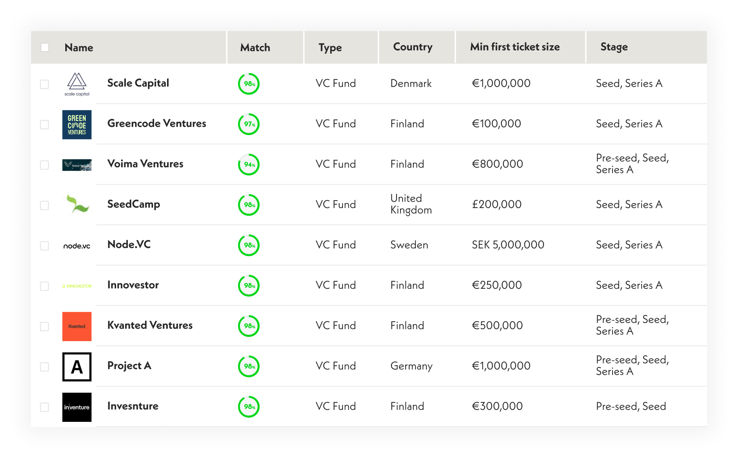Open the Greencode Ventures investor name
Image resolution: width=738 pixels, height=458 pixels.
click(157, 123)
